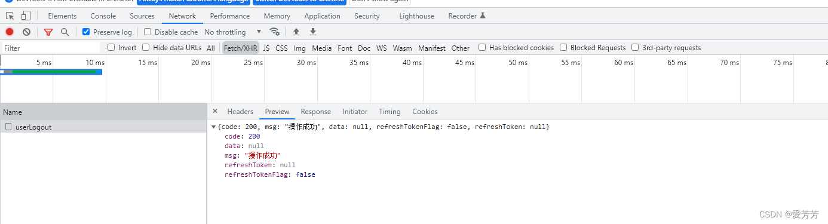
Task: View the raw Response tab
Action: 315,112
